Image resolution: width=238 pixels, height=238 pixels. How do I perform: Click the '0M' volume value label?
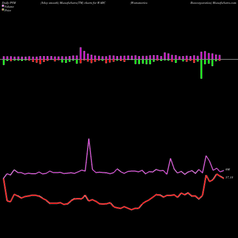[228, 169]
